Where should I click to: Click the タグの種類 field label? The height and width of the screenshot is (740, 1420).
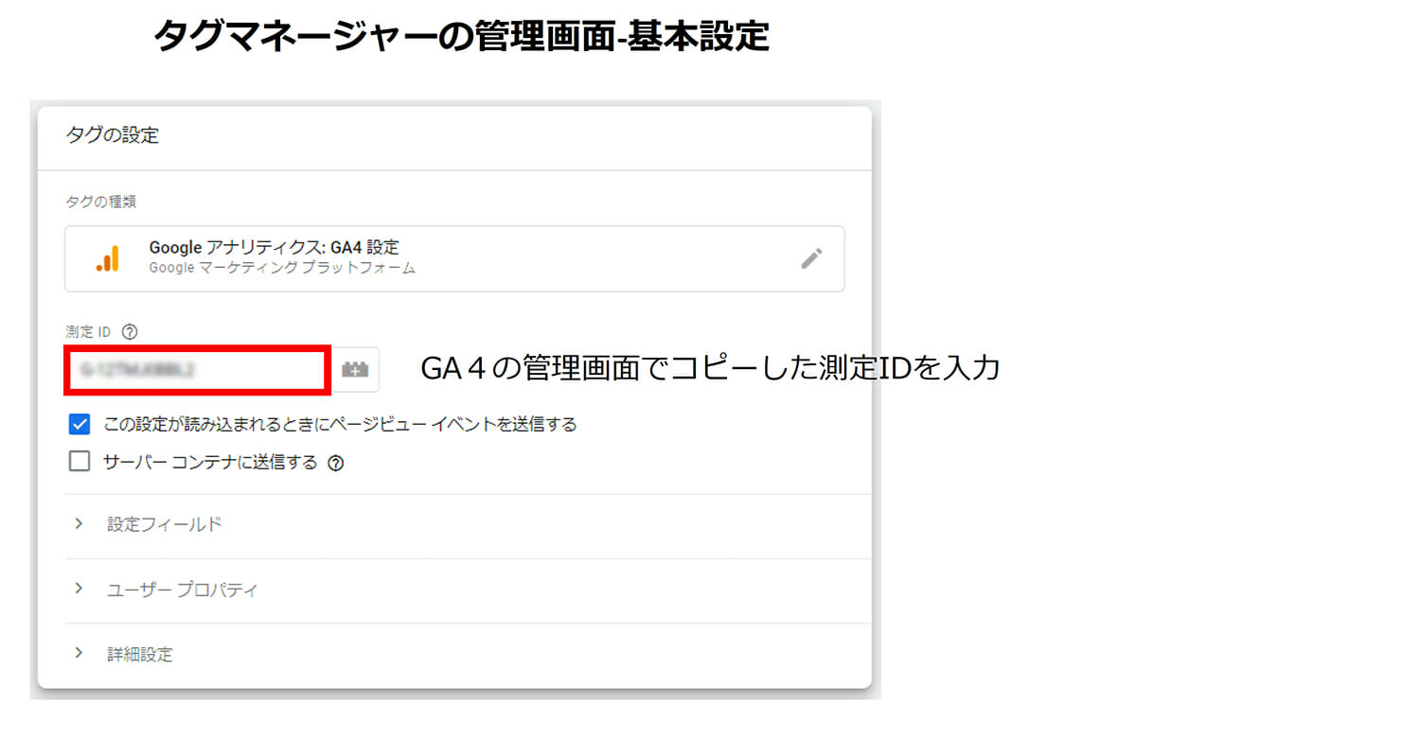pyautogui.click(x=101, y=202)
